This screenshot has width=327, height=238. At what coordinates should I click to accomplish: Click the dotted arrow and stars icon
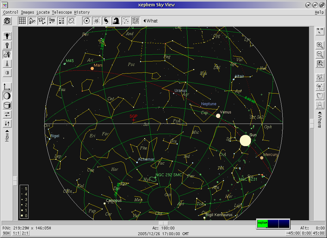320,87
